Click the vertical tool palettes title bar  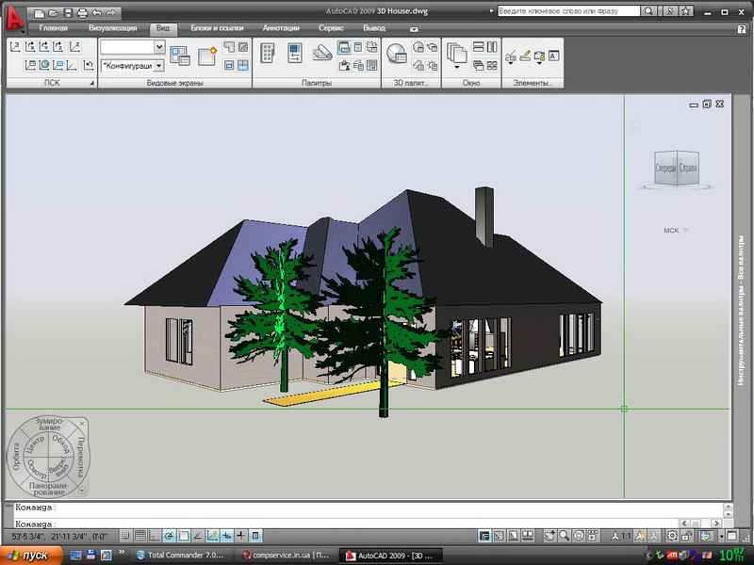(x=743, y=311)
